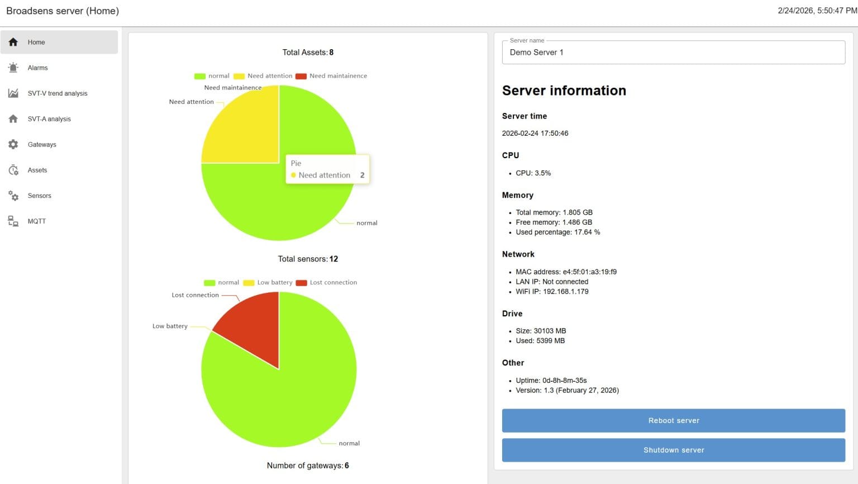Click the Gateways gear icon

coord(13,144)
